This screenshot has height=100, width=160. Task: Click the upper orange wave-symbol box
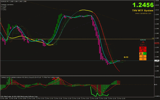click(x=143, y=56)
